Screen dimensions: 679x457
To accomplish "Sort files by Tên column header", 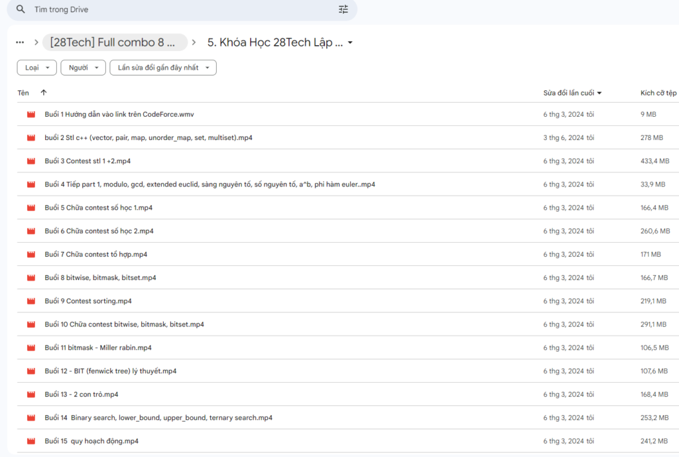I will pyautogui.click(x=23, y=93).
